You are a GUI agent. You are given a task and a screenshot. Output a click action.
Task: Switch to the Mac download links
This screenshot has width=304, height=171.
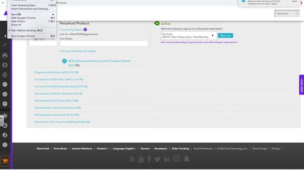point(71,65)
